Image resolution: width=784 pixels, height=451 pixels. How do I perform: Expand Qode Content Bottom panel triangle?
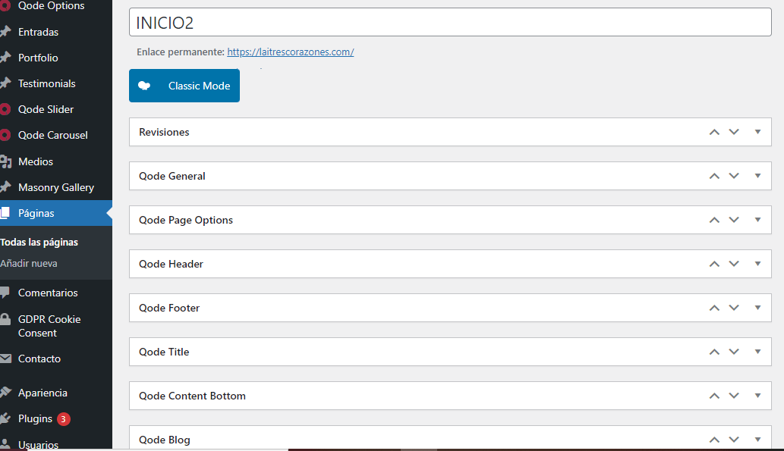758,396
